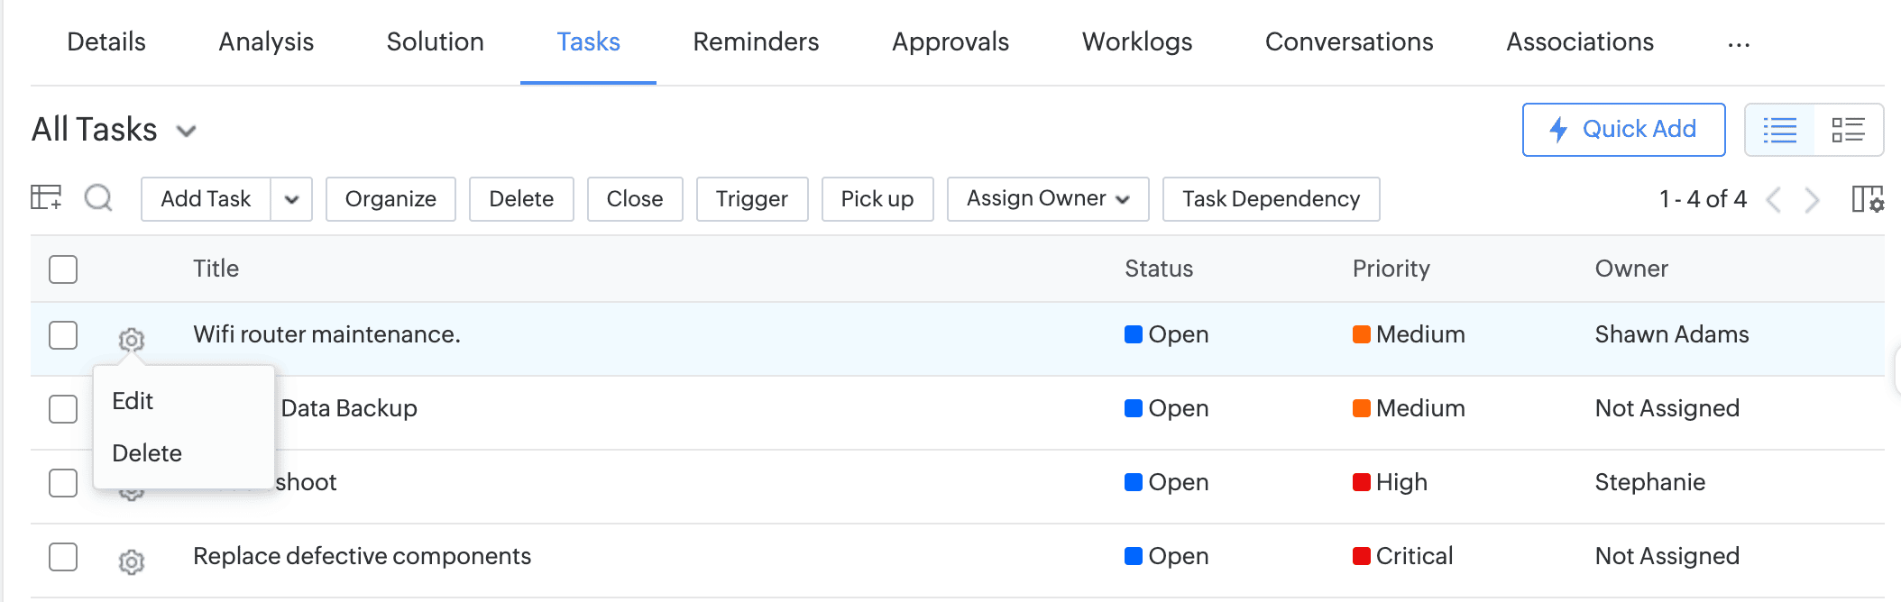Select the Replace defective components checkbox
Screen dimensions: 1901x602
(x=63, y=556)
